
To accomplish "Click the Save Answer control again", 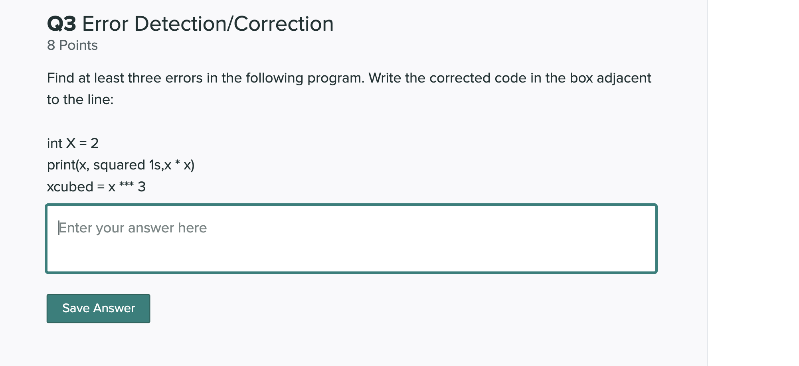I will (x=98, y=308).
